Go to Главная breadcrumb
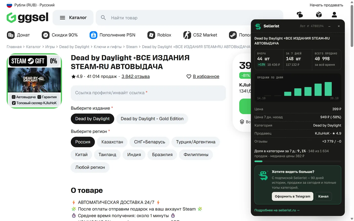Screen dimensions: 354x221 [14, 47]
